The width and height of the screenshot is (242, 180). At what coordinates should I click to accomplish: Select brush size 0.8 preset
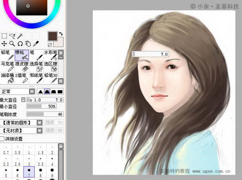pyautogui.click(x=17, y=149)
